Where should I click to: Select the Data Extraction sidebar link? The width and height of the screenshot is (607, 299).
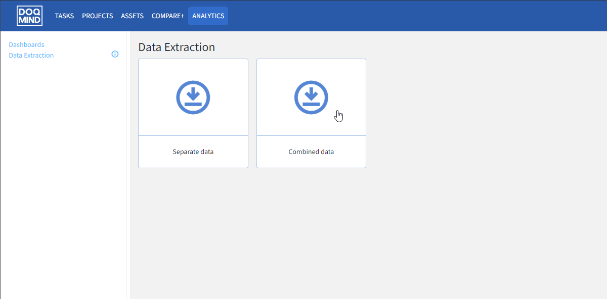[x=31, y=55]
